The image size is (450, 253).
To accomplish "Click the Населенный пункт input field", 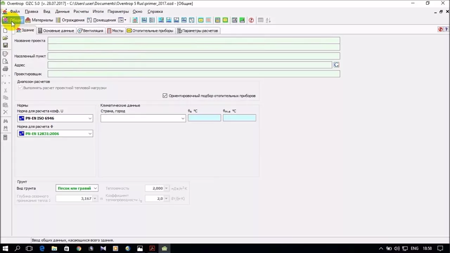I will (x=194, y=56).
